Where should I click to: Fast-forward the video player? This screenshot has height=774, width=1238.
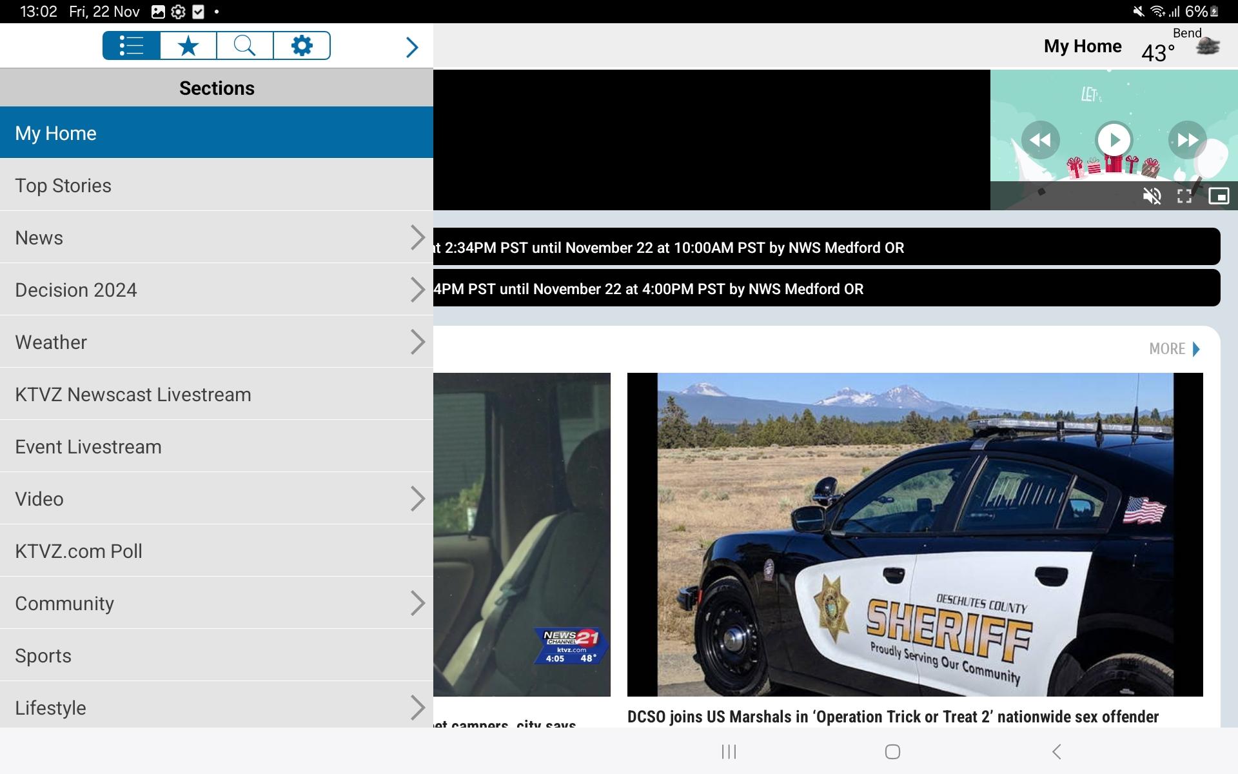coord(1187,139)
